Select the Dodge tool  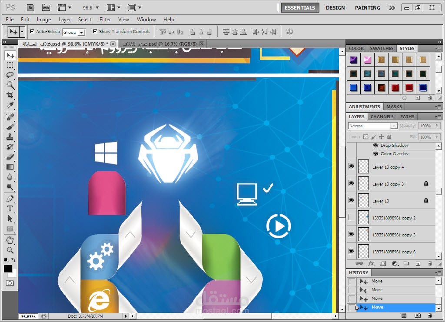pyautogui.click(x=10, y=187)
